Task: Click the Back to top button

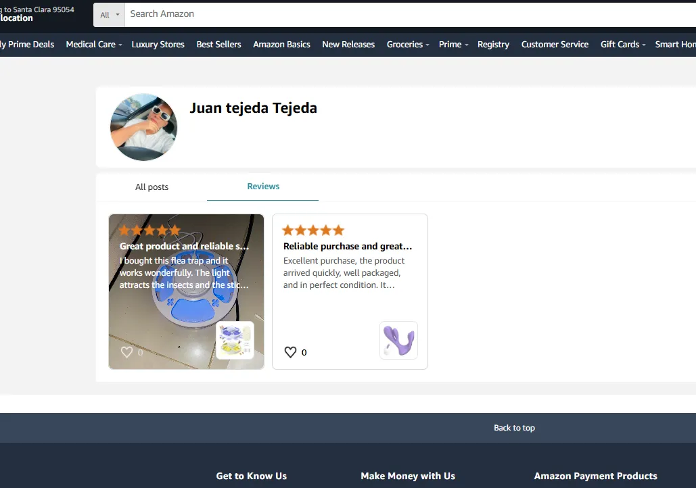Action: [x=514, y=427]
